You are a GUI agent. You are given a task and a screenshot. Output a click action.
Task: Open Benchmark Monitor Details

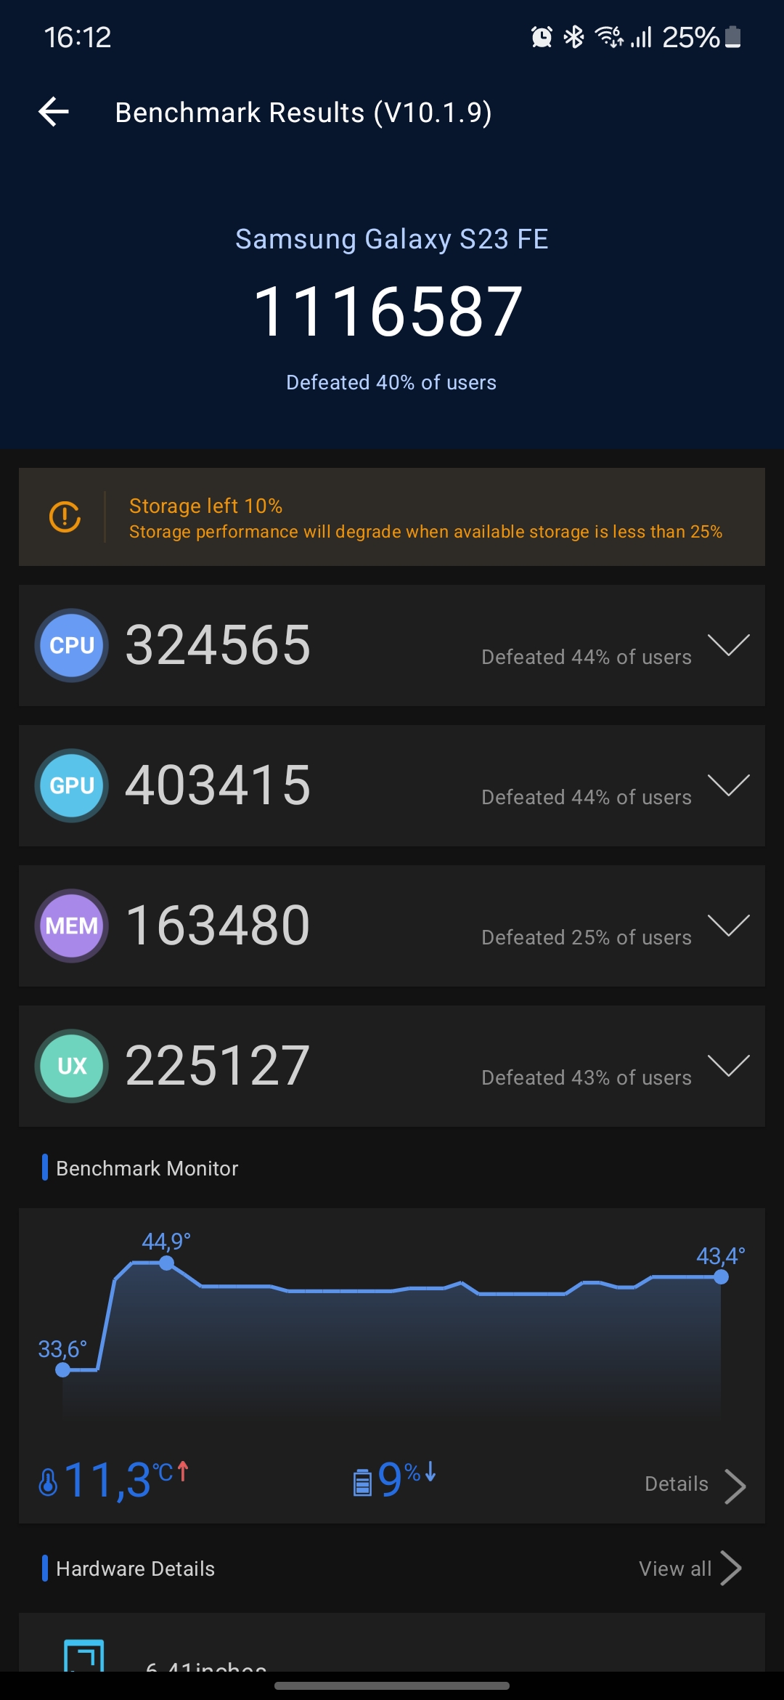click(695, 1484)
